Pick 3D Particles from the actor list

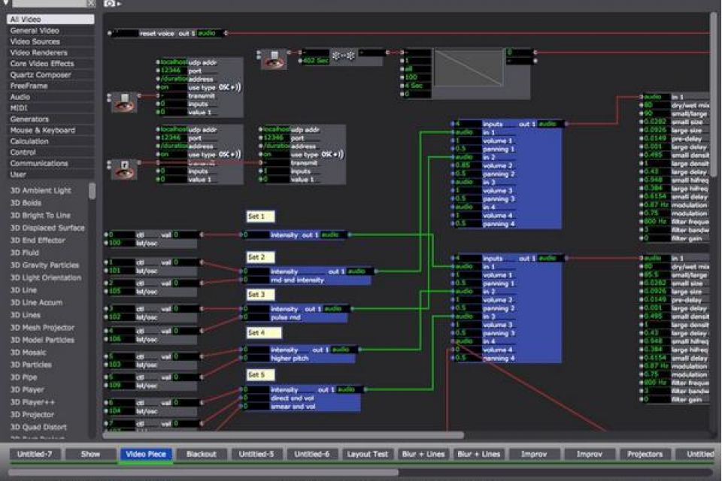point(31,365)
